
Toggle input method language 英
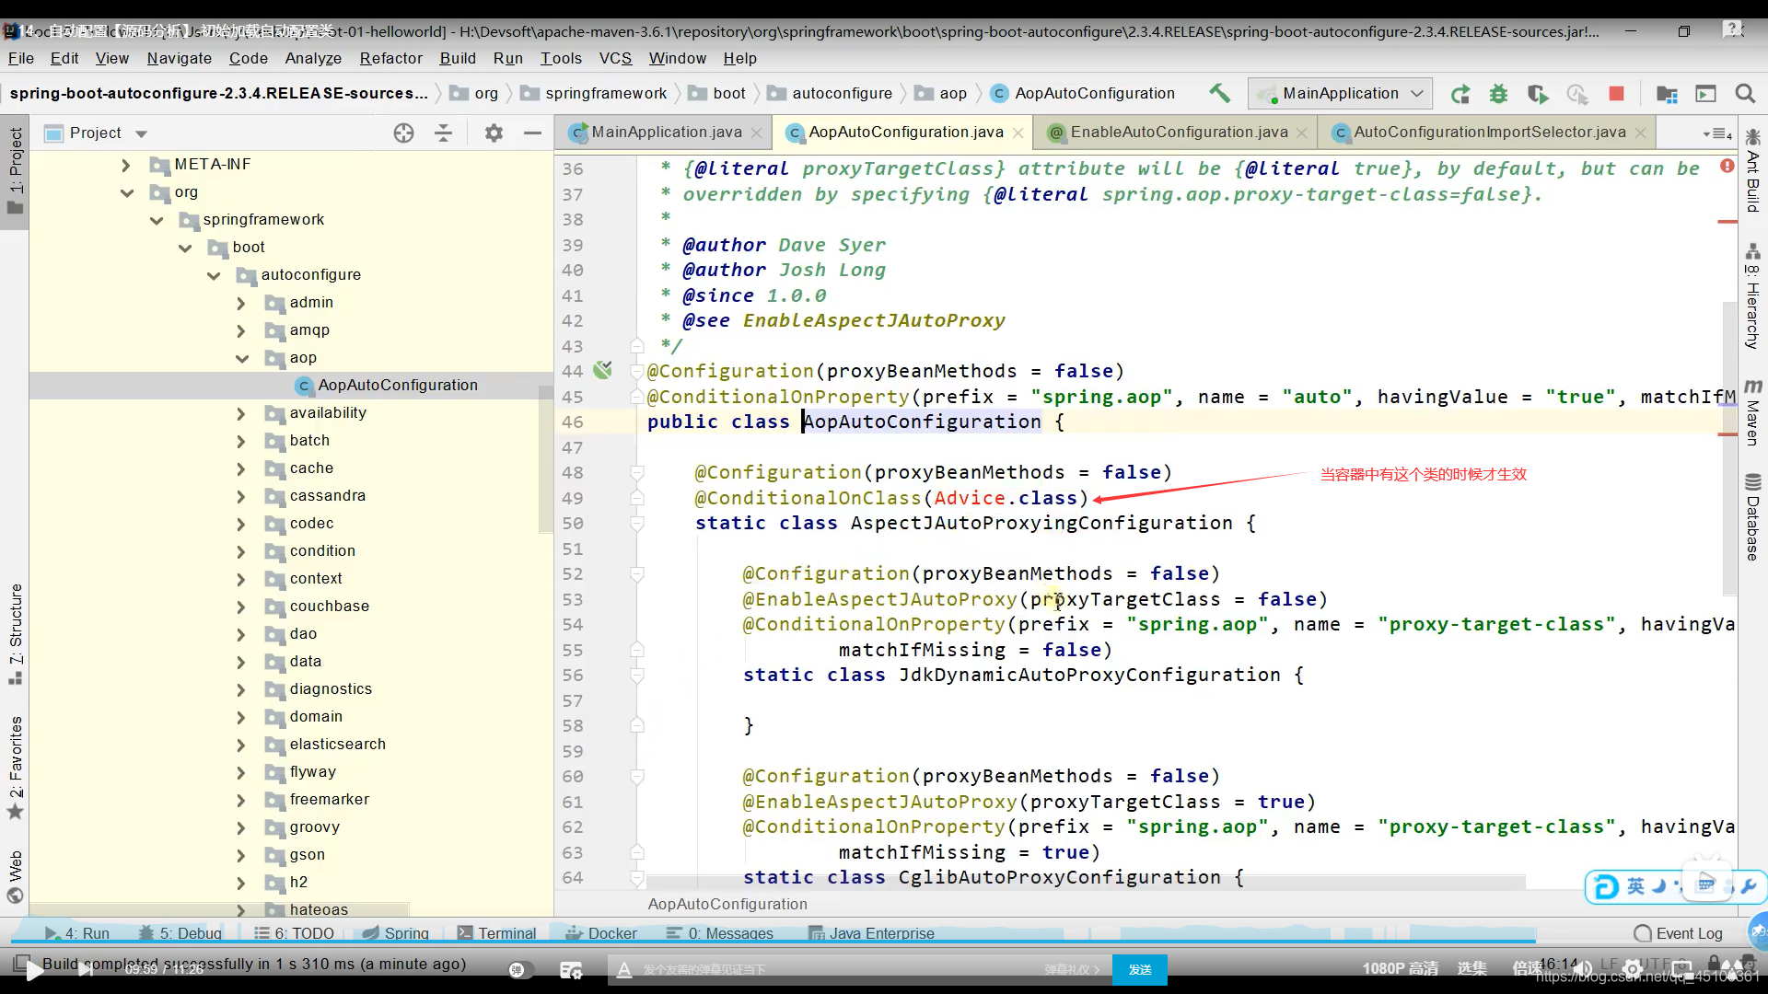1635,885
